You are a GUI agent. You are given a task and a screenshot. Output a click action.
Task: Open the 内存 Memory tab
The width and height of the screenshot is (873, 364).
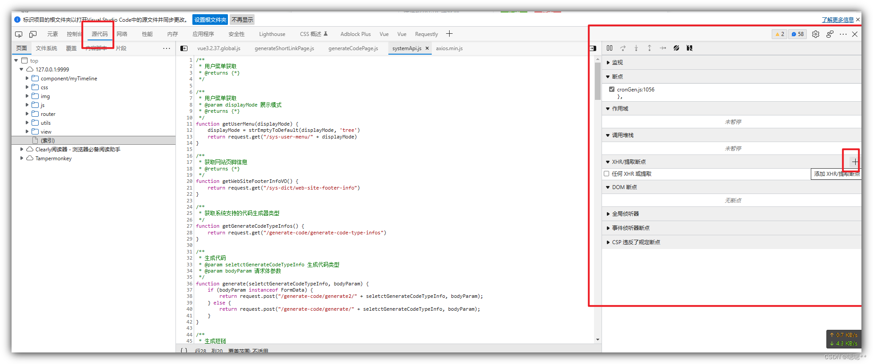tap(172, 34)
